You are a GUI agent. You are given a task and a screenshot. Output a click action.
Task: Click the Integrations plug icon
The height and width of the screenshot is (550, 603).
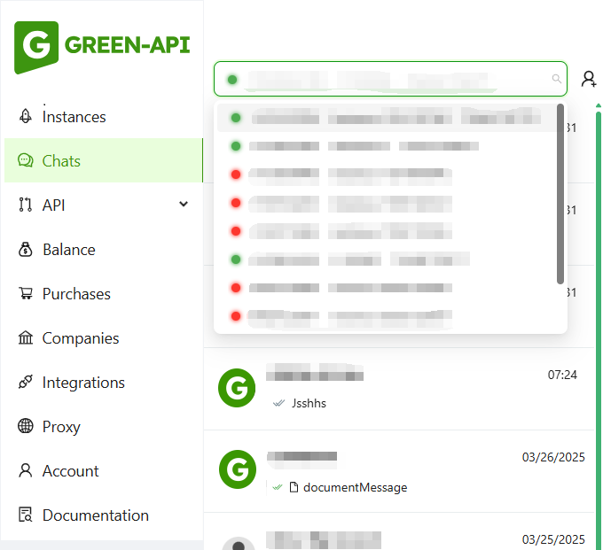pyautogui.click(x=26, y=383)
